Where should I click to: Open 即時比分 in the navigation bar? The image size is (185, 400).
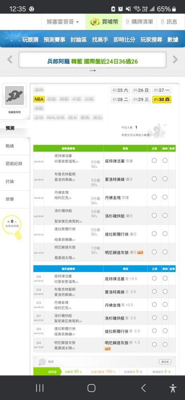pyautogui.click(x=125, y=40)
